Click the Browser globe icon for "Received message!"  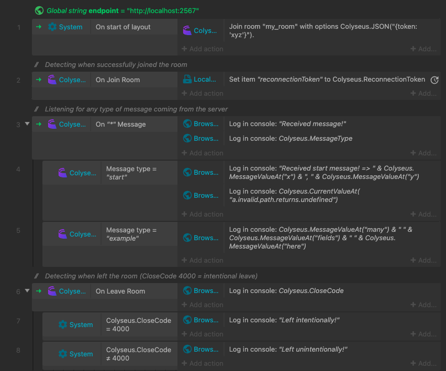tap(187, 124)
